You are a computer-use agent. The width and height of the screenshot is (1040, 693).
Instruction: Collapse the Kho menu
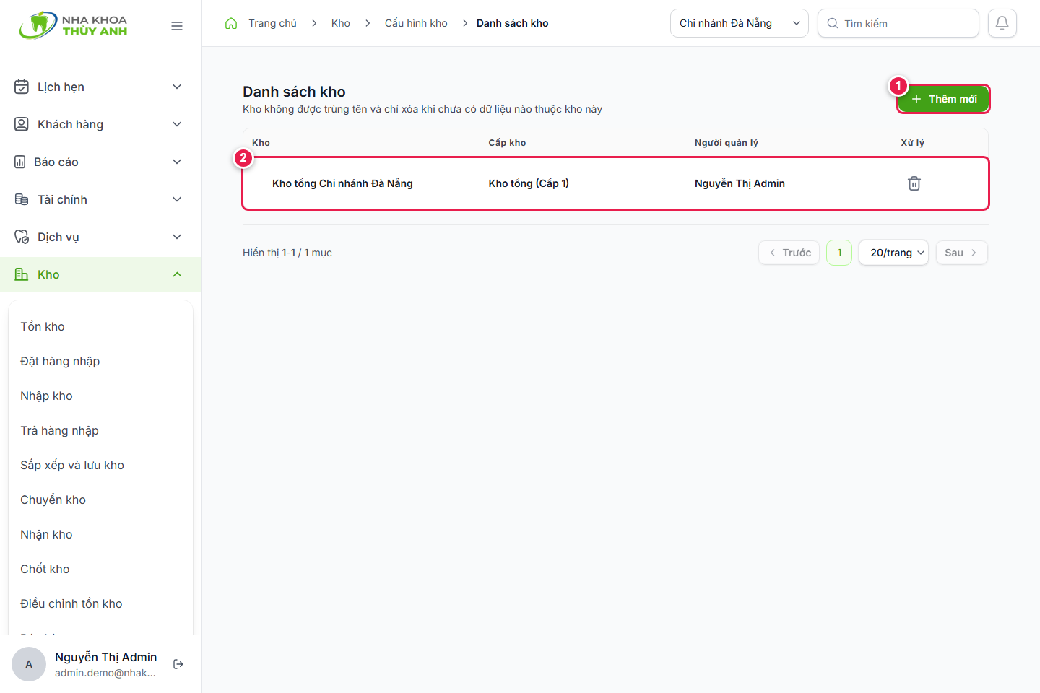coord(177,274)
